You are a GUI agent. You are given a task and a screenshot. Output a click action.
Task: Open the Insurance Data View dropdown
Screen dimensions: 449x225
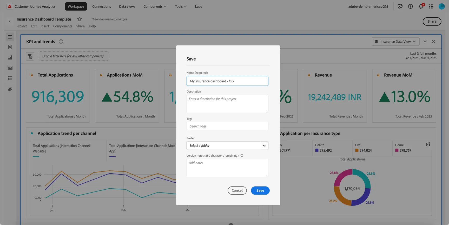pos(395,42)
